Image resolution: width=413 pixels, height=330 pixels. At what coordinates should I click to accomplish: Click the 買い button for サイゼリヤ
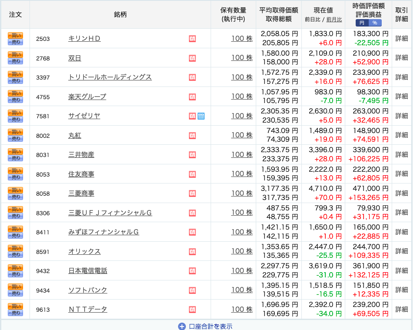pos(15,113)
